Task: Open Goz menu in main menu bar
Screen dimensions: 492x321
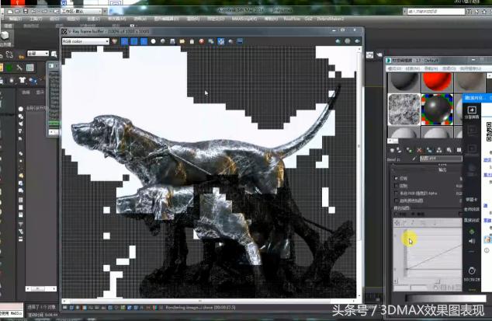Action: [x=308, y=19]
